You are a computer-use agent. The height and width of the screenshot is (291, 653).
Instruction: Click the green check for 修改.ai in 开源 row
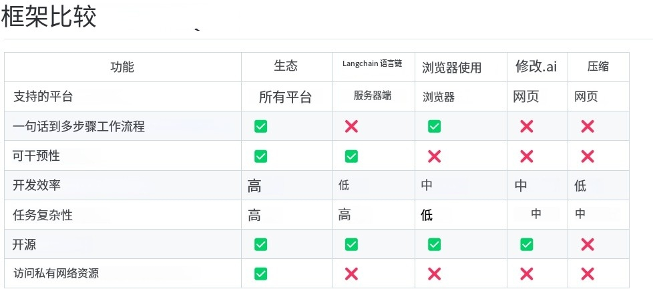[526, 244]
